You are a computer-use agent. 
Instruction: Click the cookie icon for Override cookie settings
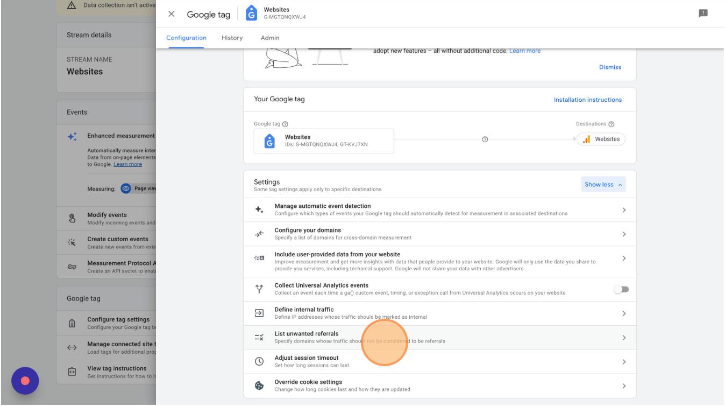coord(259,386)
